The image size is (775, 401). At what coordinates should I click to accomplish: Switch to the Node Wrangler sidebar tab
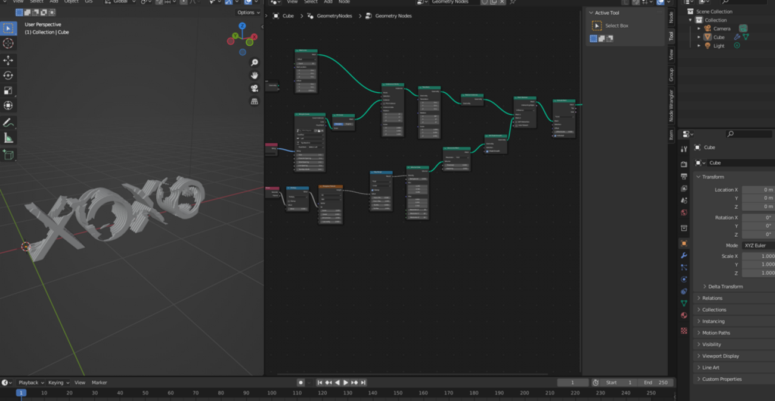coord(671,105)
